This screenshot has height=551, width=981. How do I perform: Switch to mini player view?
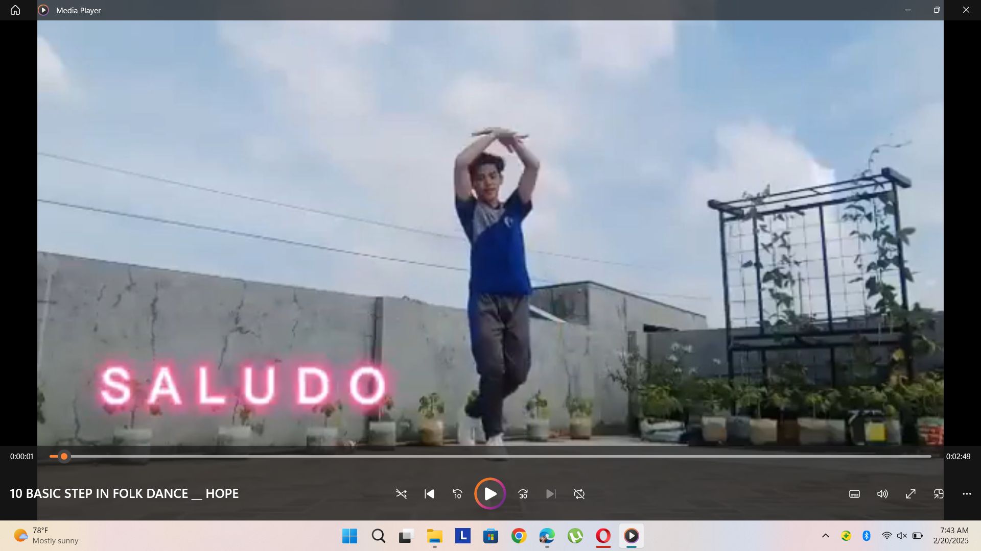pos(939,494)
